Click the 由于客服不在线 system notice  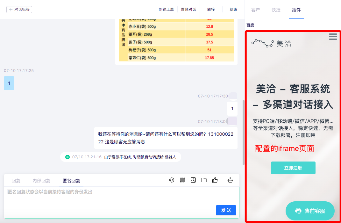[120, 157]
